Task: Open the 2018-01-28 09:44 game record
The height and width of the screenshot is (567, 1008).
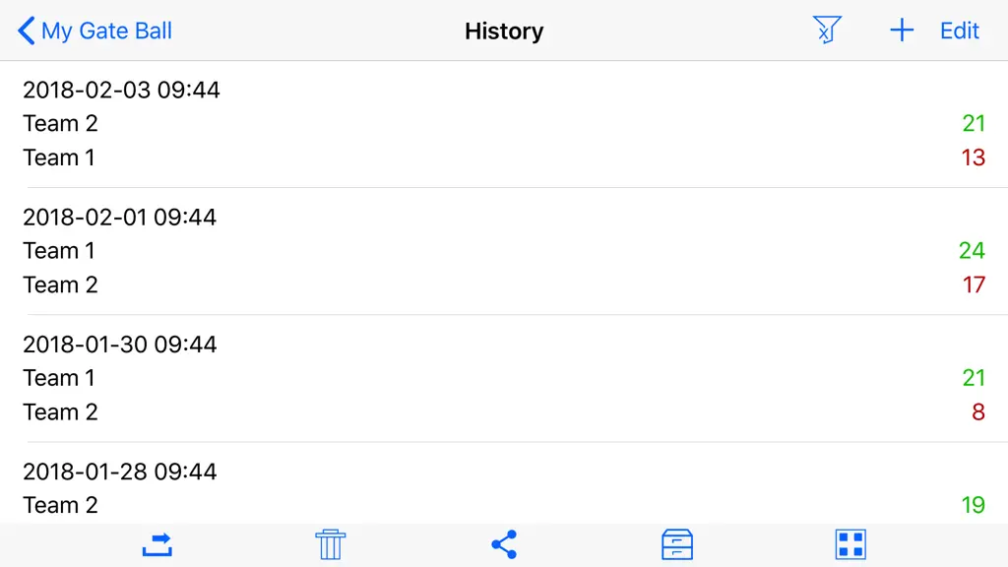Action: [504, 483]
